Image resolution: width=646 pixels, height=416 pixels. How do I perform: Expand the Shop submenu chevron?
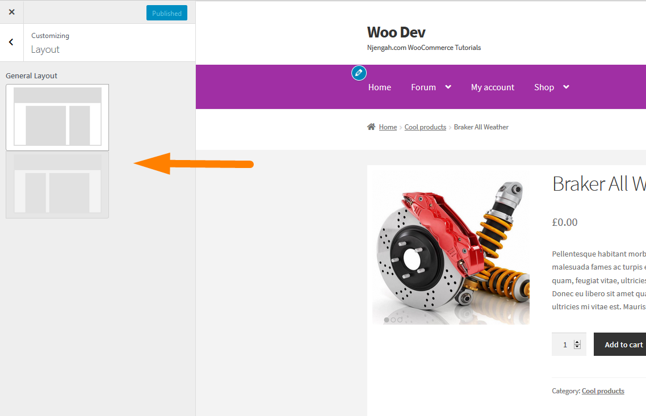566,87
